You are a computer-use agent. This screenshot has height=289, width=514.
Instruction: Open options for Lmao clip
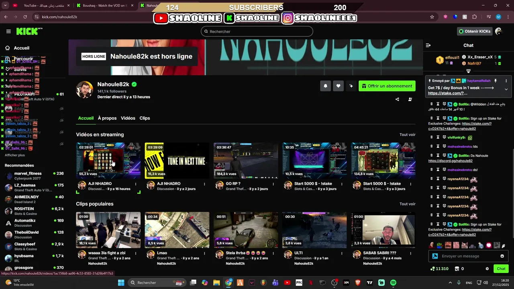point(204,254)
